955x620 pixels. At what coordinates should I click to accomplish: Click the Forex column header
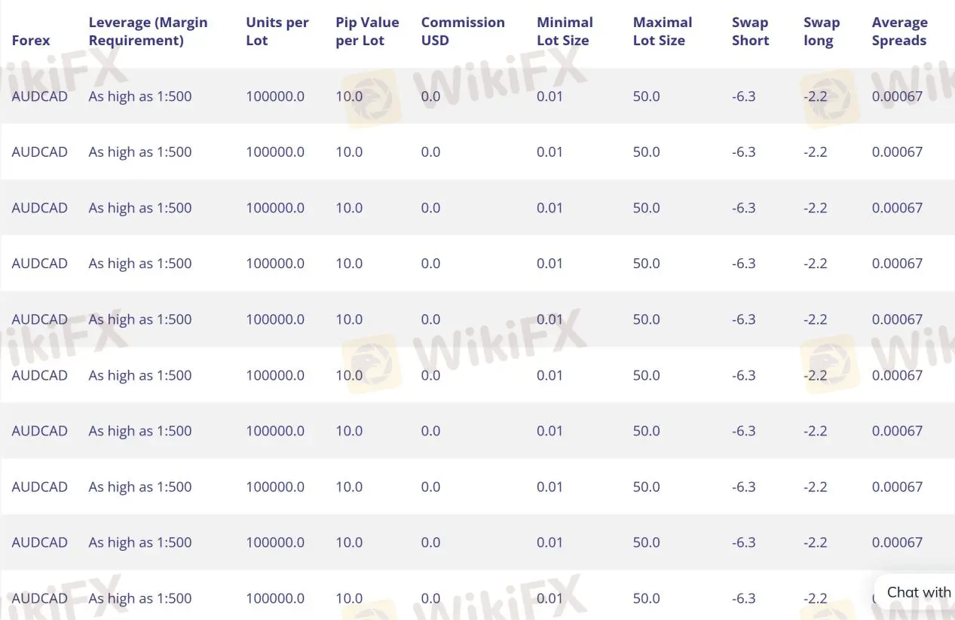pyautogui.click(x=31, y=41)
